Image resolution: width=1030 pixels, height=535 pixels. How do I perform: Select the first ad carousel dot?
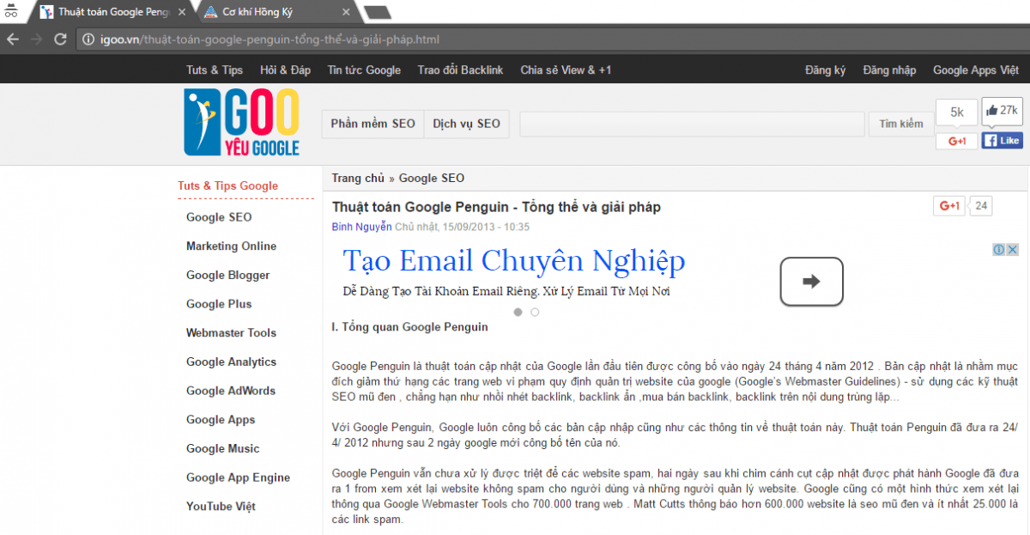pyautogui.click(x=518, y=313)
